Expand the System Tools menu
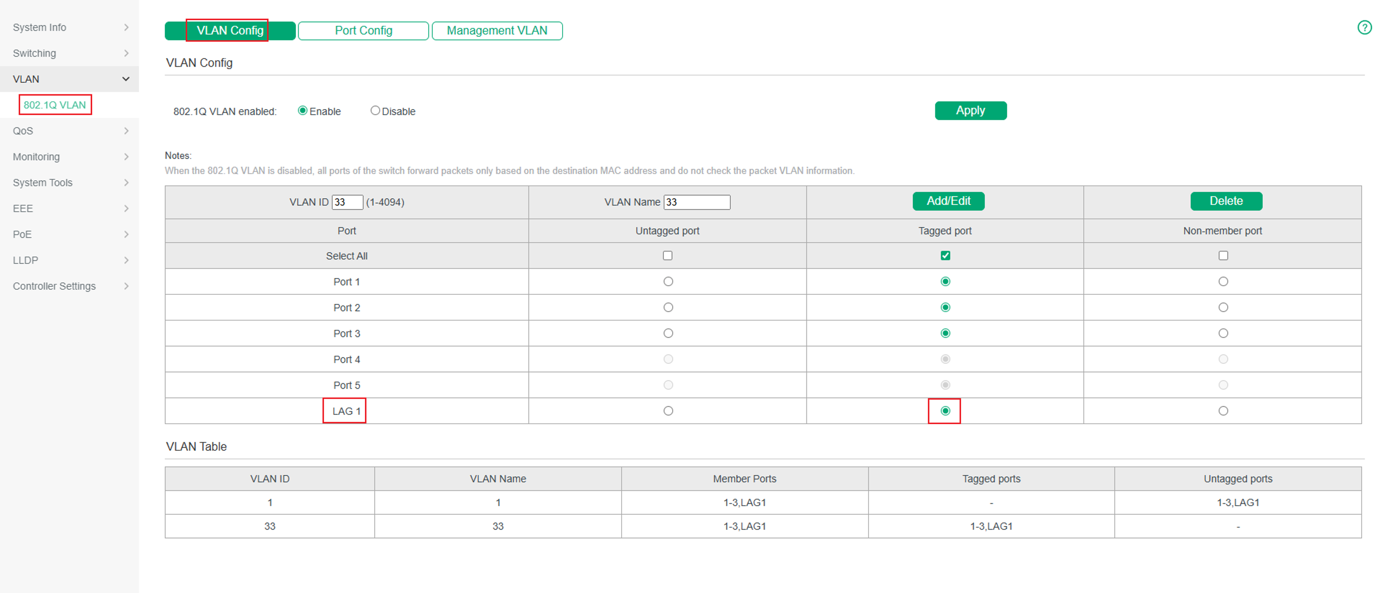 pyautogui.click(x=70, y=182)
